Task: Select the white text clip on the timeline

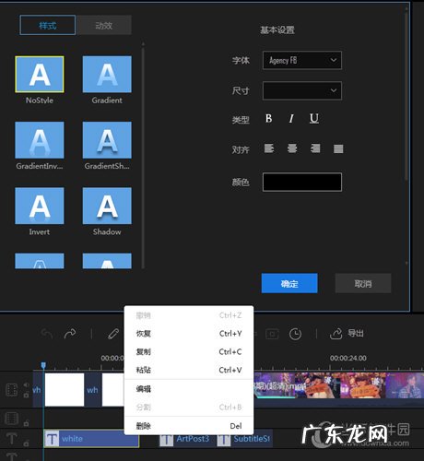Action: [x=91, y=439]
